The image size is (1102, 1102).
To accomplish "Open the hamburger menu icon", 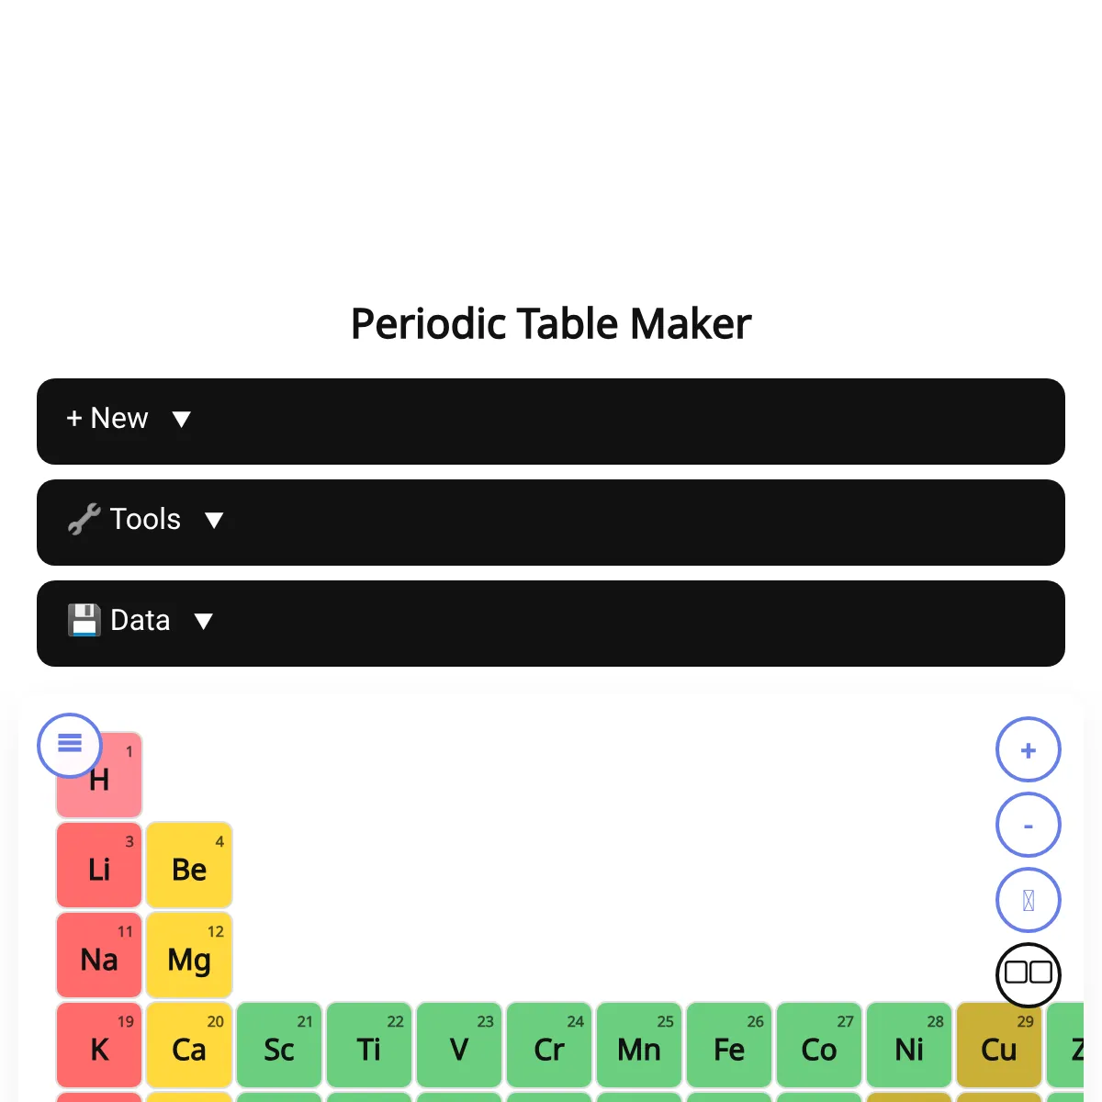I will coord(70,745).
